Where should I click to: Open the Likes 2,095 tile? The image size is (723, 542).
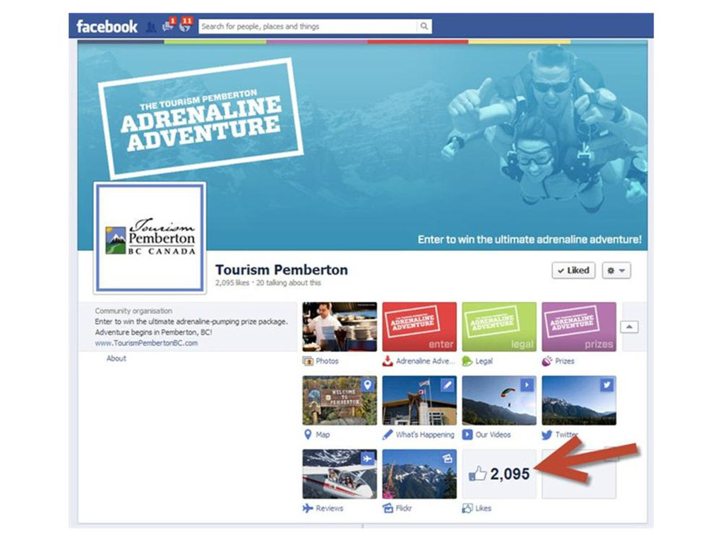499,474
